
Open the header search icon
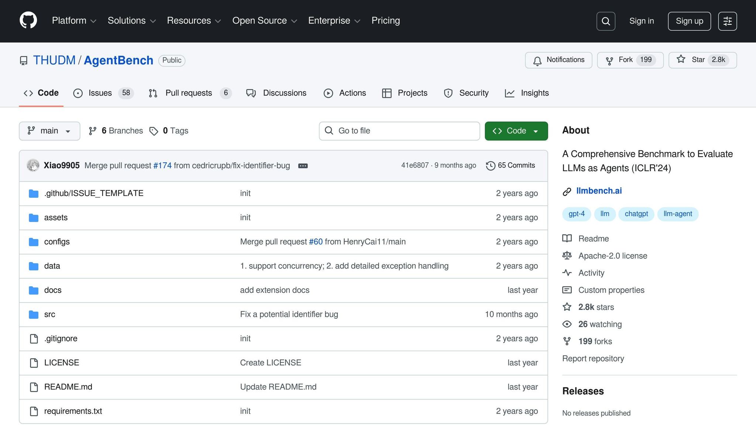[x=605, y=21]
